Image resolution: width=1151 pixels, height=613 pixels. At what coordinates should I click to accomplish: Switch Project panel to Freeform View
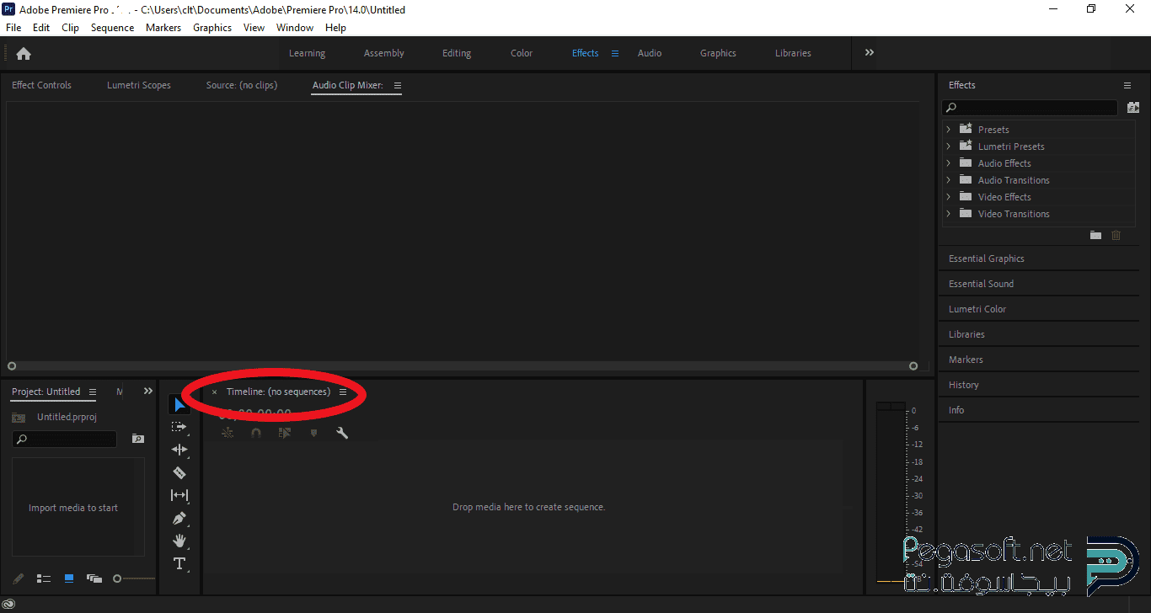tap(94, 578)
